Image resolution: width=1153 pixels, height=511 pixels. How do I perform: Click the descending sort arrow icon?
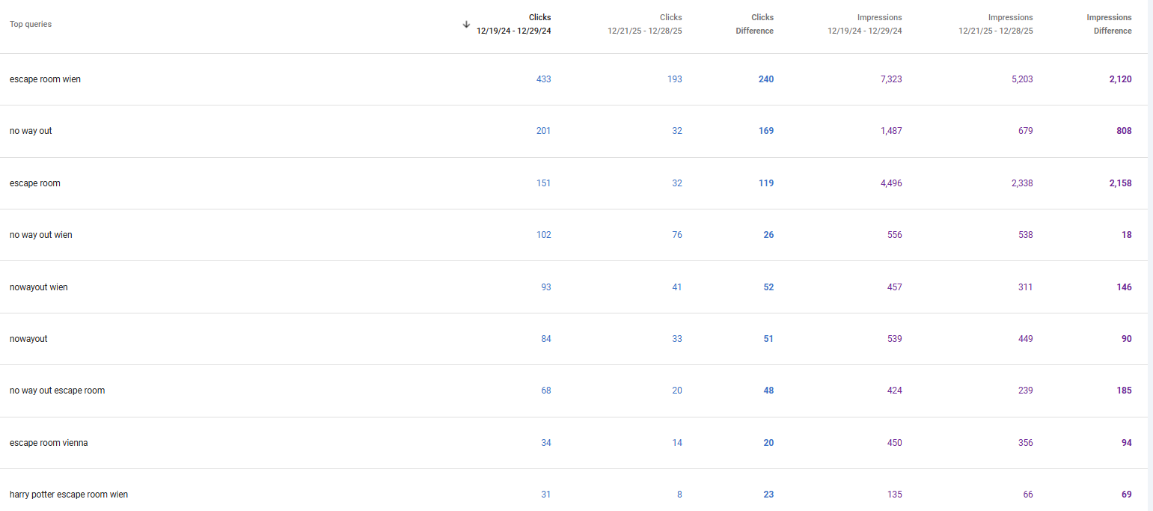pos(466,24)
